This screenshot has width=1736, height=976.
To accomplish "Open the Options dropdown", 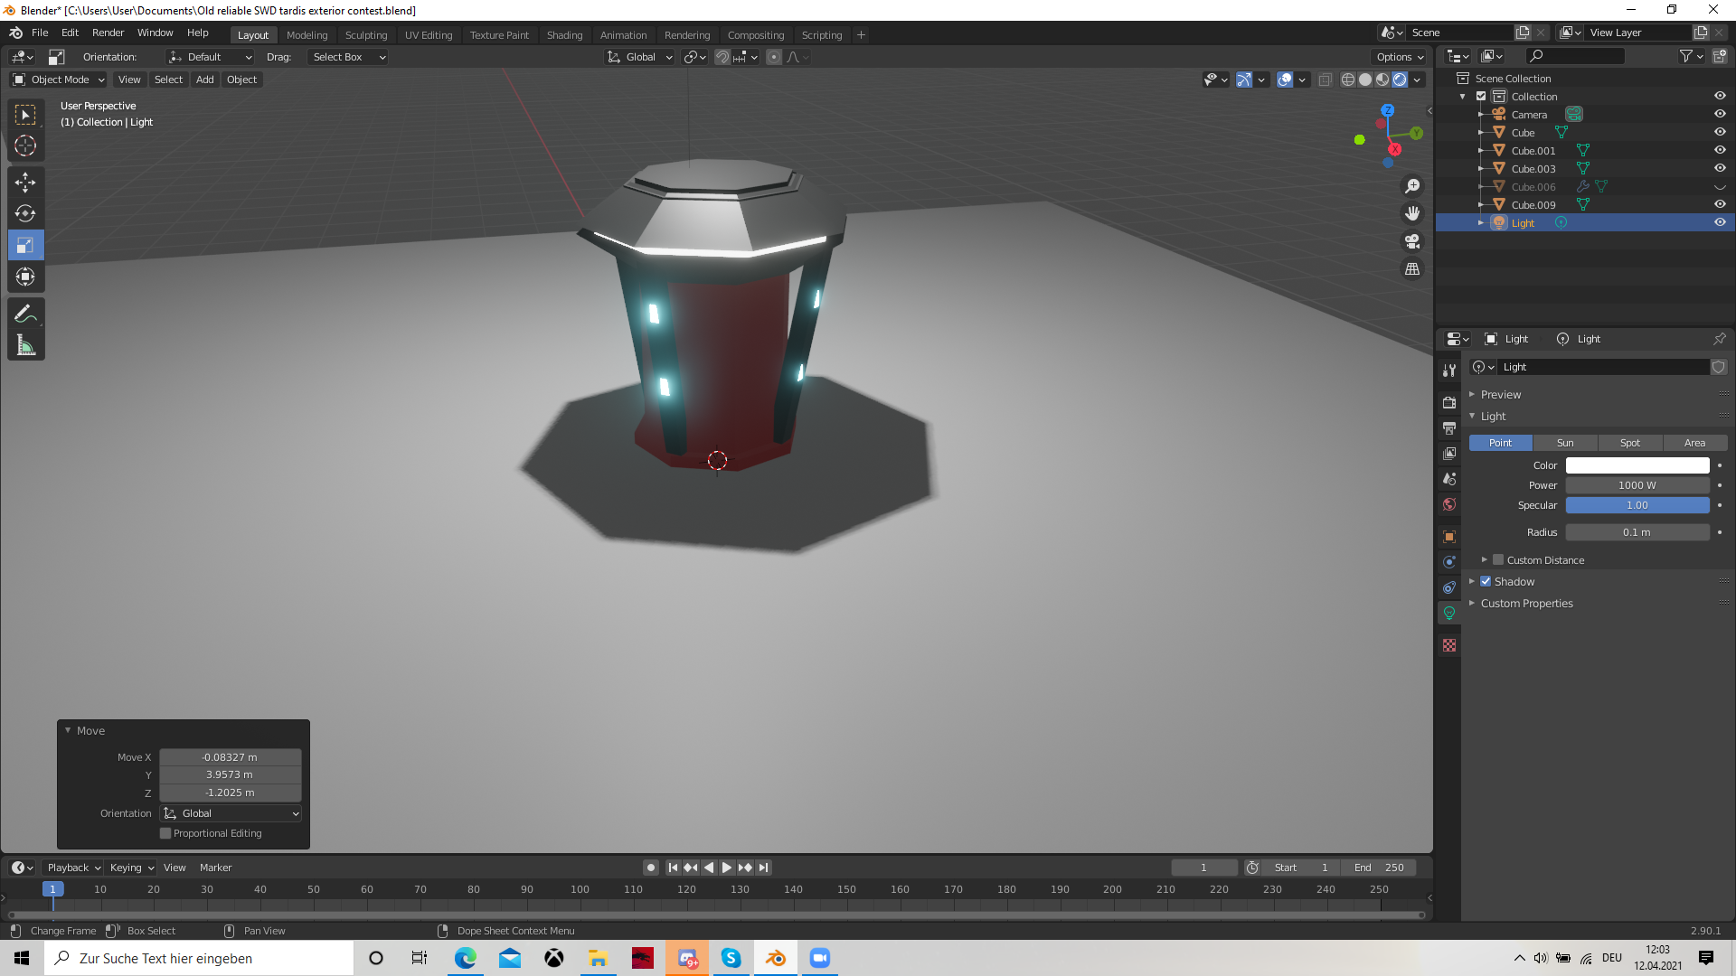I will [x=1400, y=57].
